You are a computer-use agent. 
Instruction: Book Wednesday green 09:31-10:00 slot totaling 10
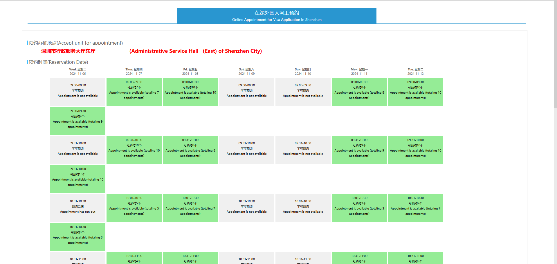77,179
